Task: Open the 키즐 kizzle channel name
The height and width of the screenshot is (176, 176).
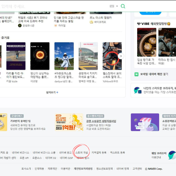Action: (12, 81)
